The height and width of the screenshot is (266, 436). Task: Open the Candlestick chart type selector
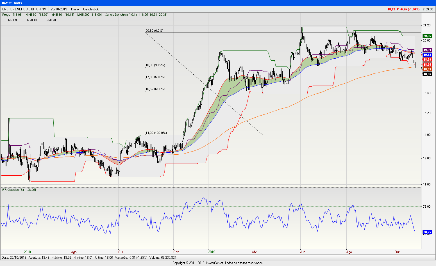coord(91,9)
